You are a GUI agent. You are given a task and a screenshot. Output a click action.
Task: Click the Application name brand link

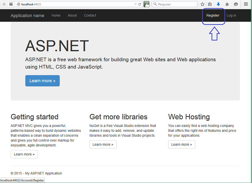pyautogui.click(x=27, y=16)
